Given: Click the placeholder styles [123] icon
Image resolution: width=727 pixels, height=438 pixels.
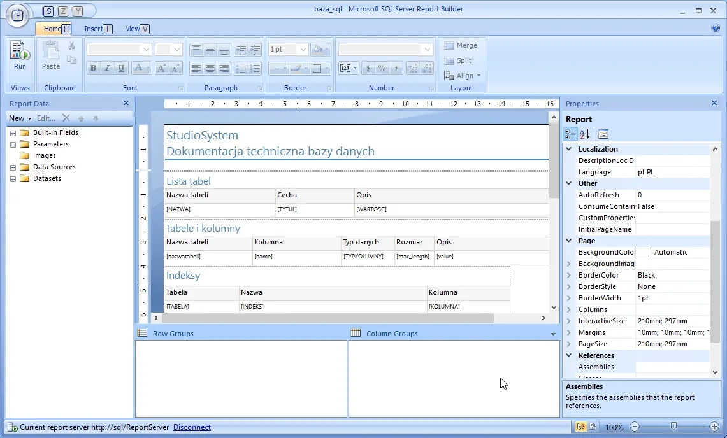Looking at the screenshot, I should (345, 68).
